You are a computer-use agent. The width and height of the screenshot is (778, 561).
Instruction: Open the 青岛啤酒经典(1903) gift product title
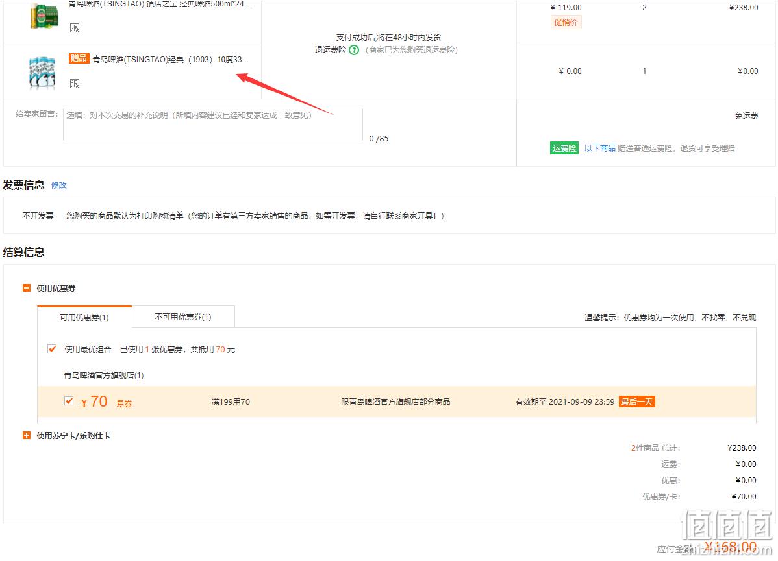point(171,60)
